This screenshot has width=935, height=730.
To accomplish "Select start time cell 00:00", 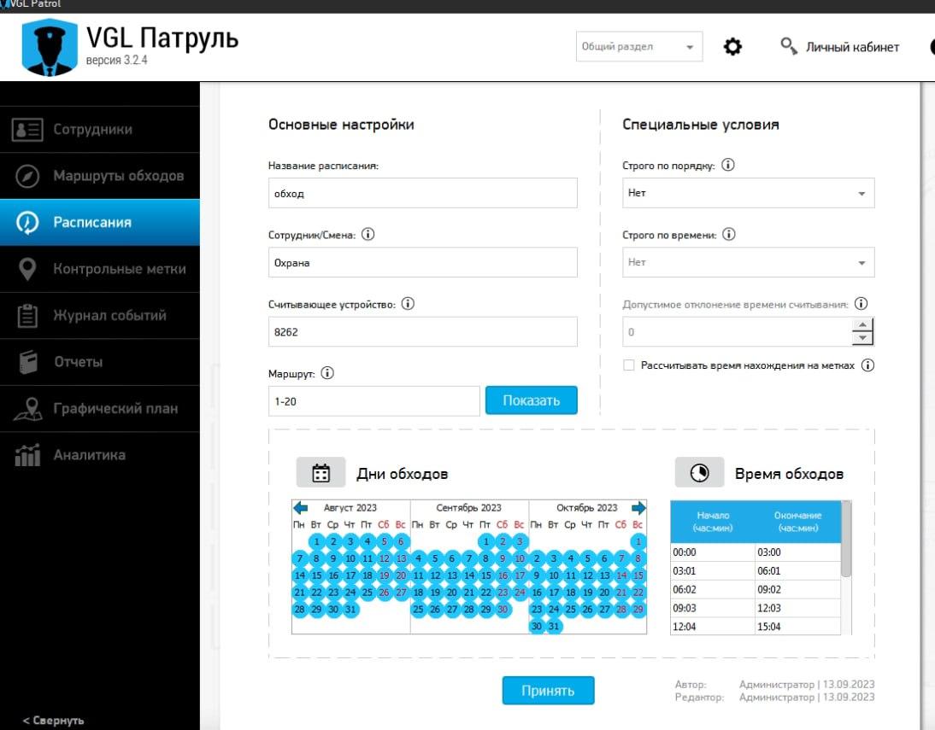I will point(713,552).
